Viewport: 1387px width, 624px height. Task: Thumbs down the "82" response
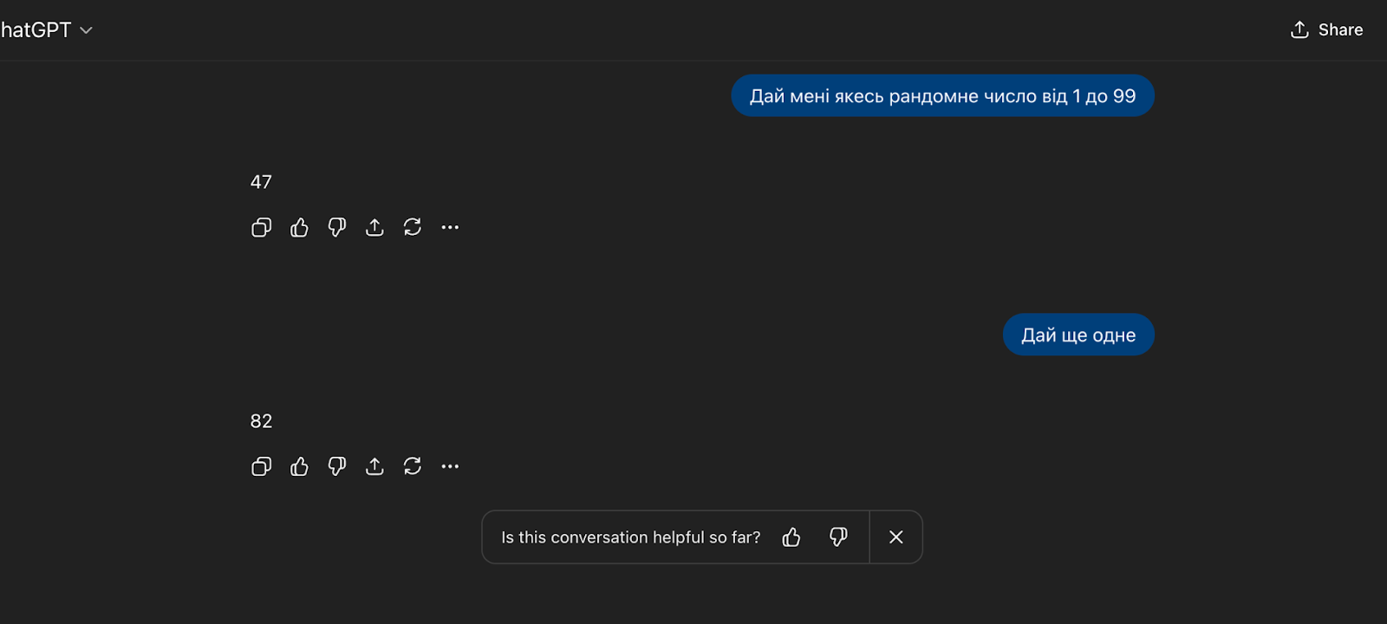coord(337,467)
